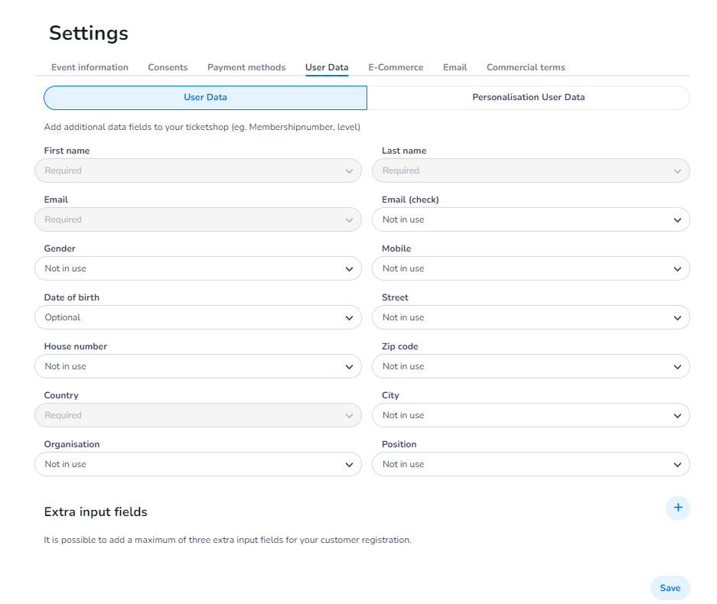Open the E-Commerce tab

click(x=396, y=67)
